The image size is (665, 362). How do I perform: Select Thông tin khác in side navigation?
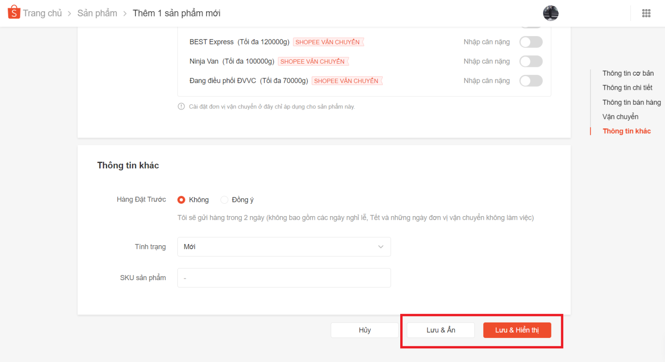pyautogui.click(x=626, y=131)
